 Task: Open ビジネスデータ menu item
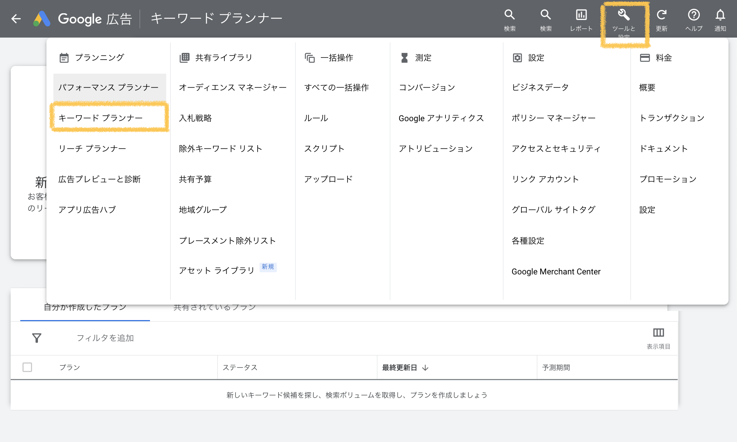(540, 87)
